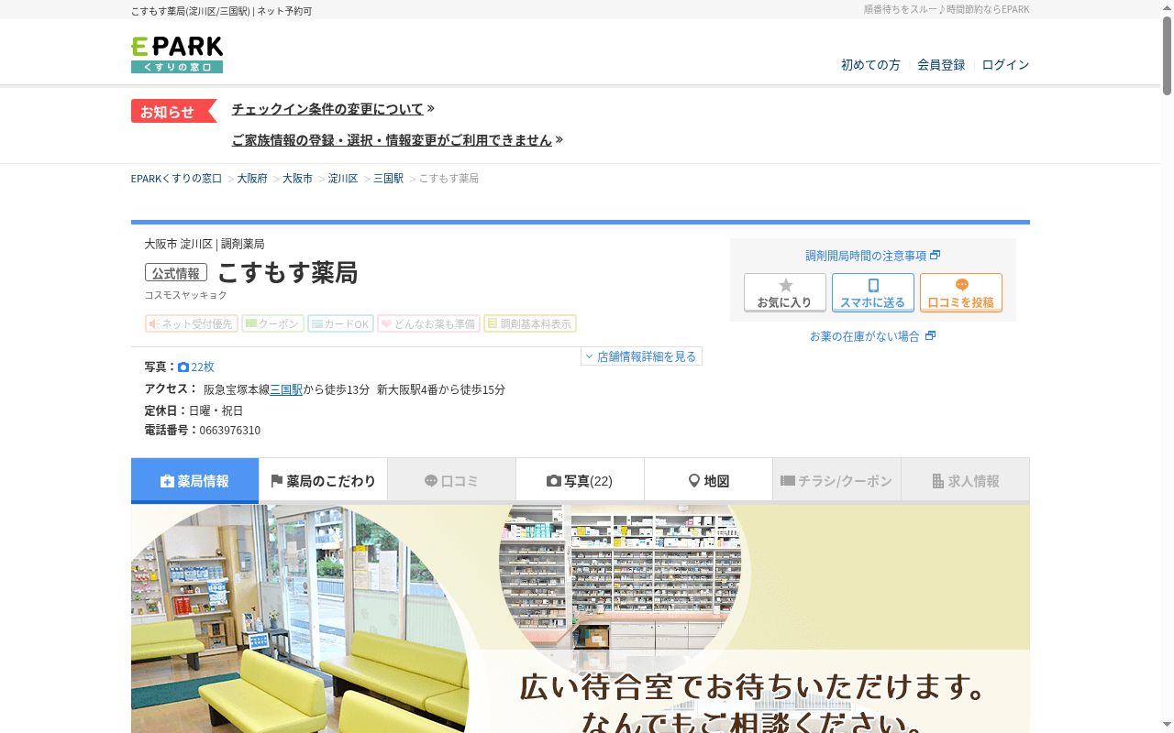Viewport: 1174px width, 733px height.
Task: Open the 薬局情報 tab
Action: pos(194,481)
